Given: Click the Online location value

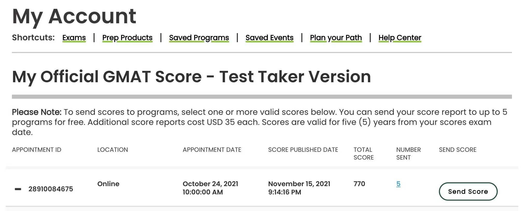Looking at the screenshot, I should coord(108,184).
